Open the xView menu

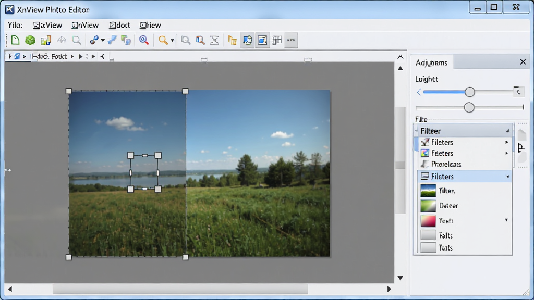[x=47, y=25]
